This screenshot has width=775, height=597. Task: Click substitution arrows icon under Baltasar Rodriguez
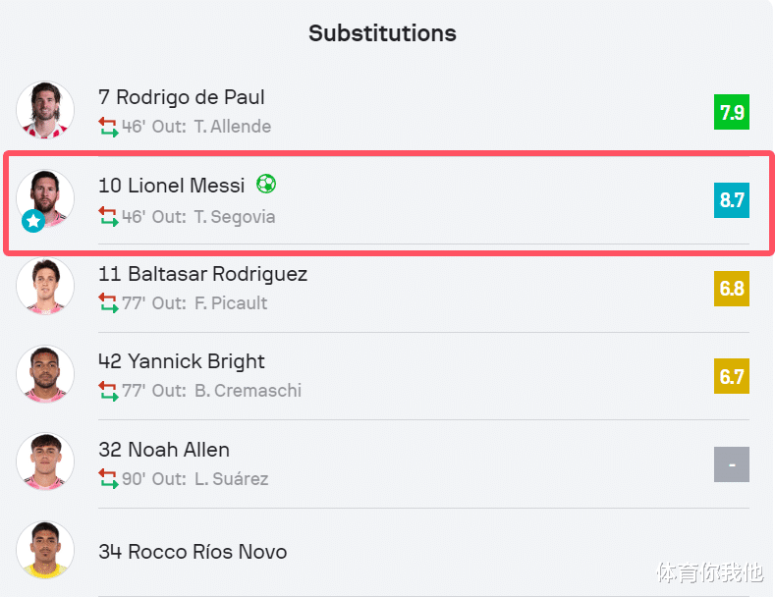[108, 303]
